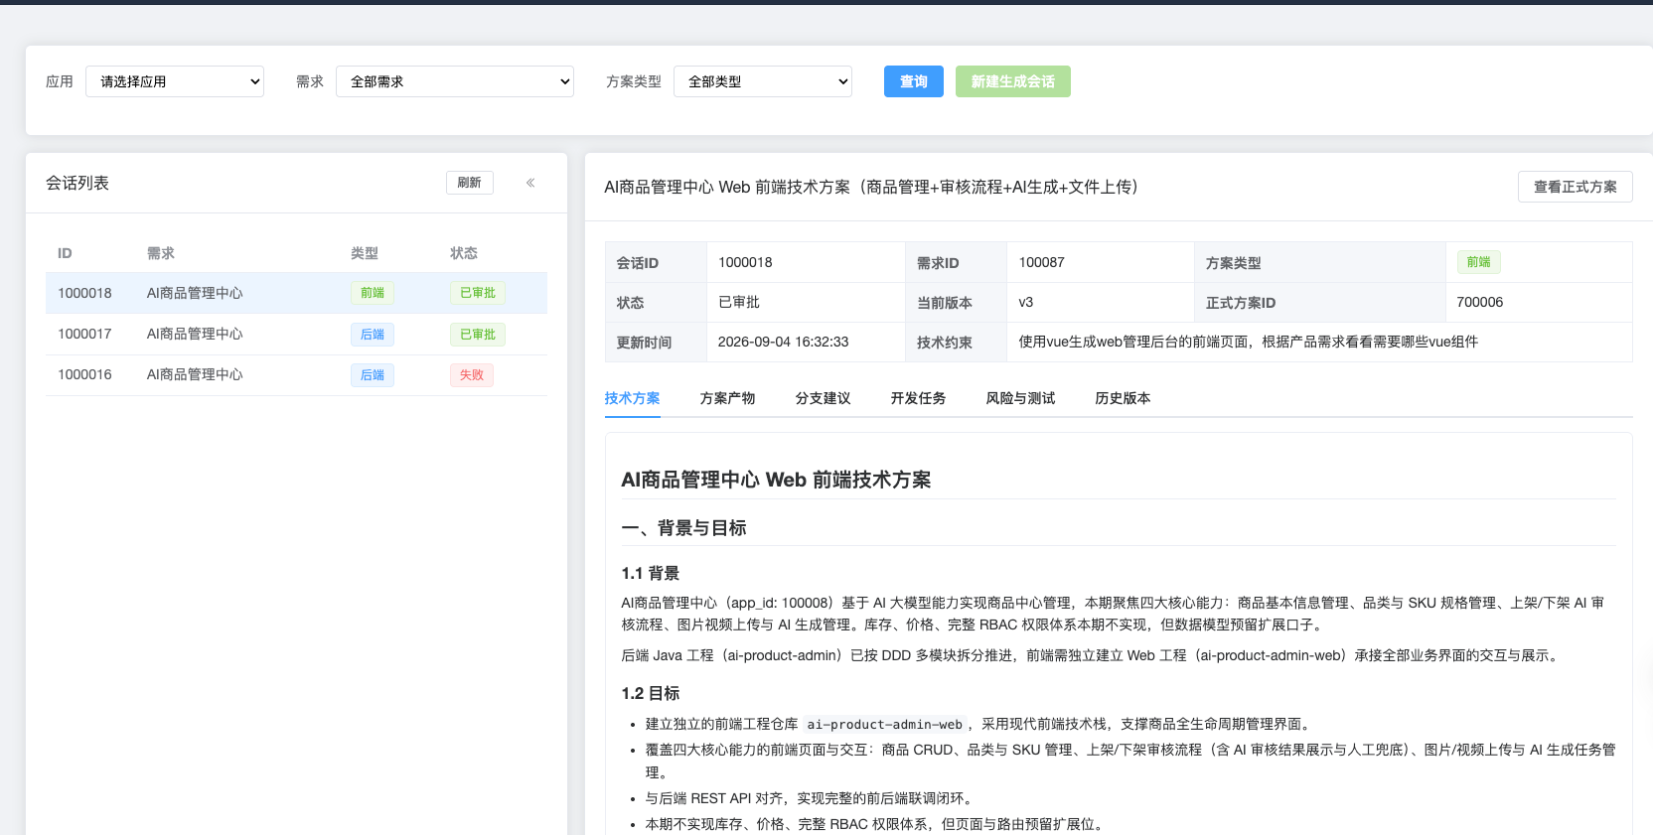Click the 后端 tag in row 1000016
This screenshot has height=835, width=1653.
[x=373, y=375]
